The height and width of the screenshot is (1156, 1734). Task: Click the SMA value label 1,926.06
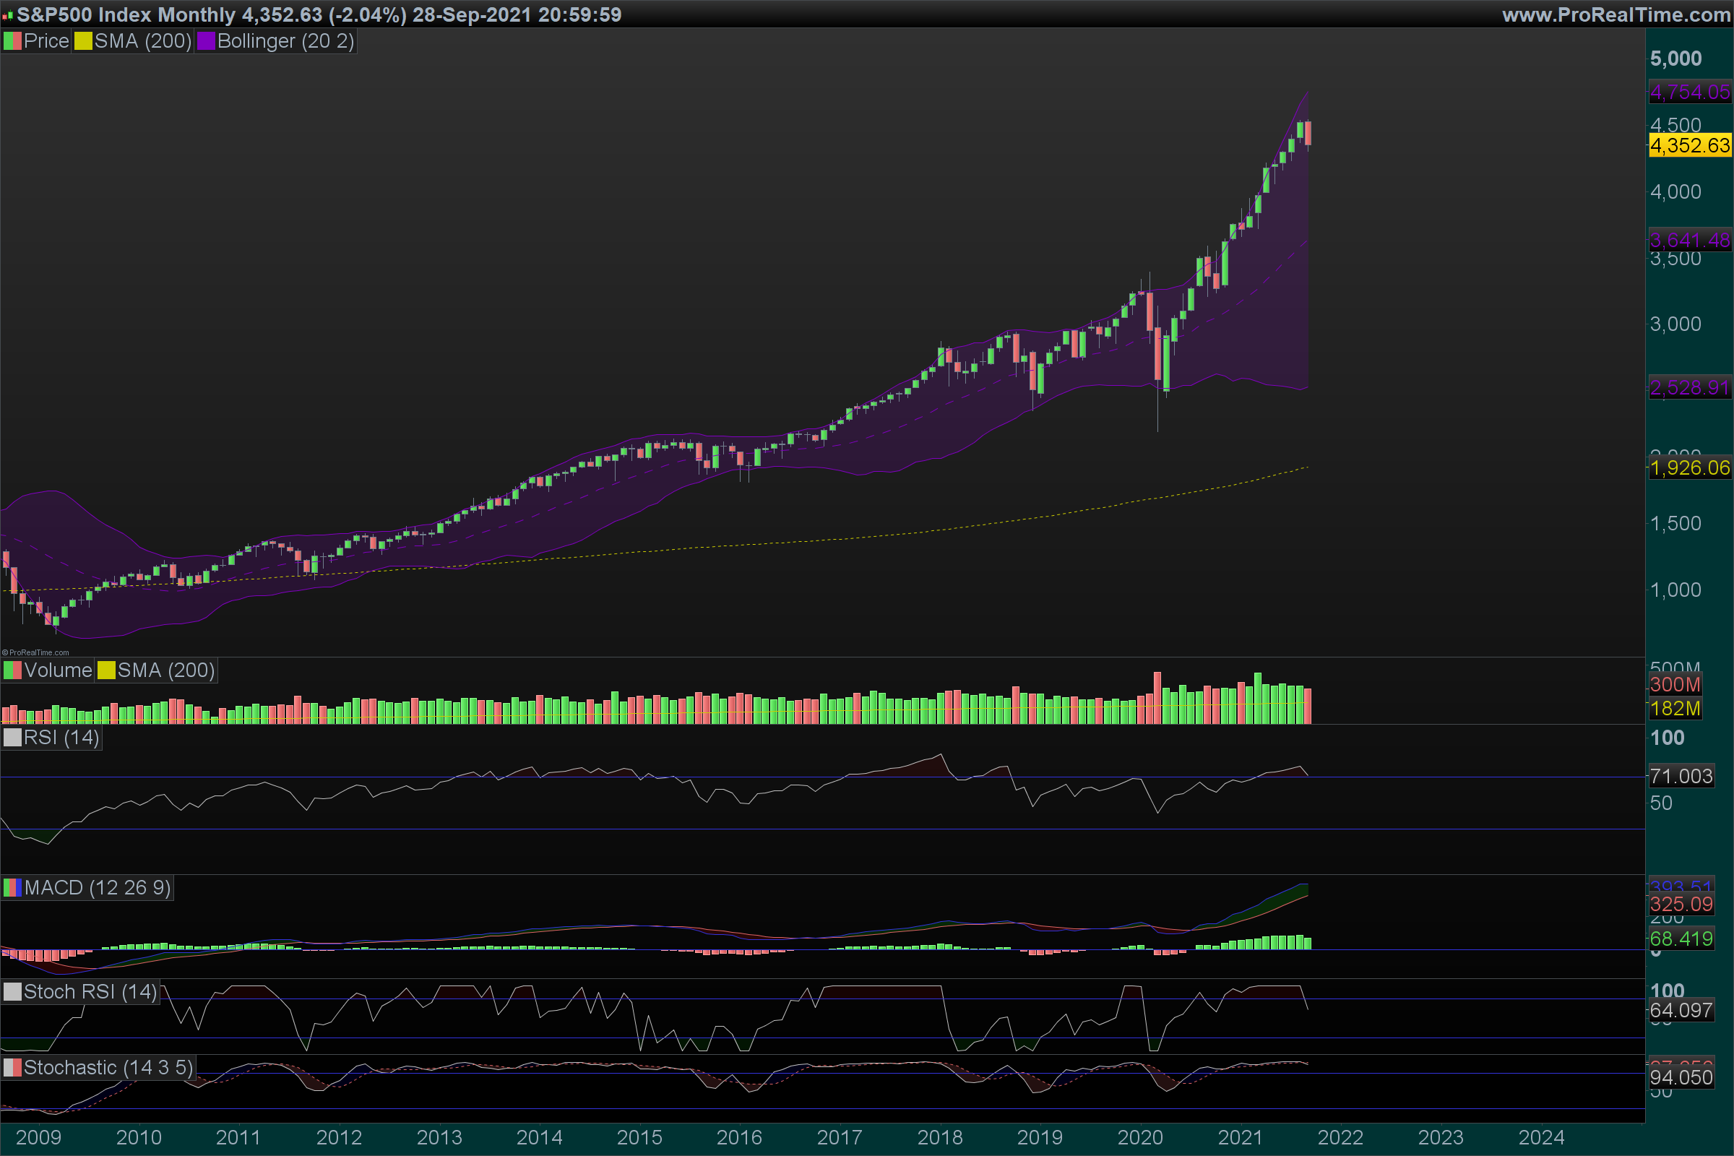point(1689,467)
